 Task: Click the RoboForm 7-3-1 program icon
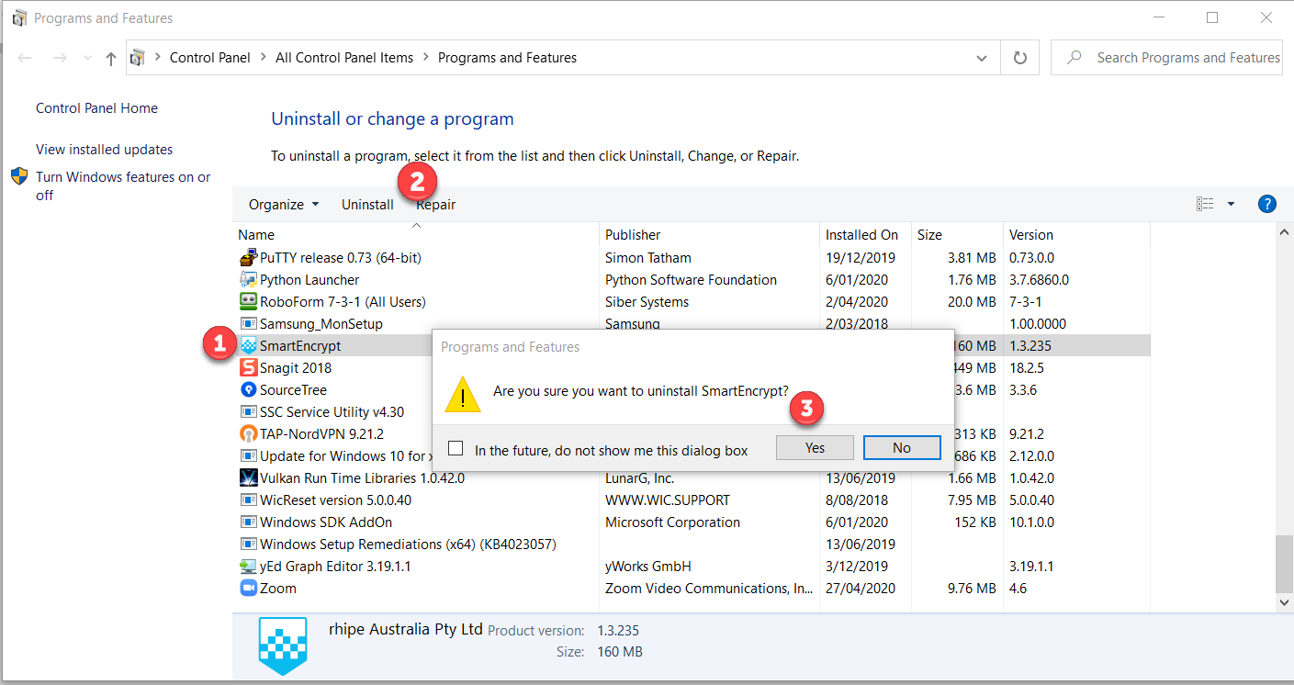248,302
